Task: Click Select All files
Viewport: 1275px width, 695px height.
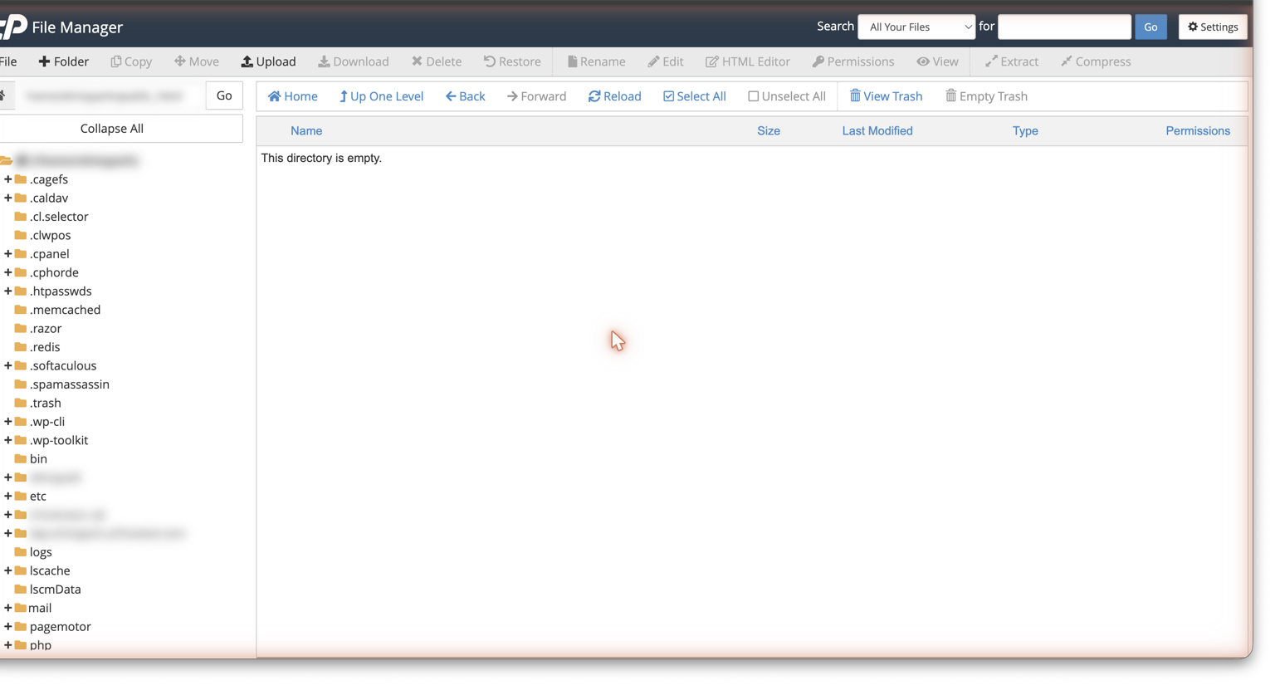Action: (695, 96)
